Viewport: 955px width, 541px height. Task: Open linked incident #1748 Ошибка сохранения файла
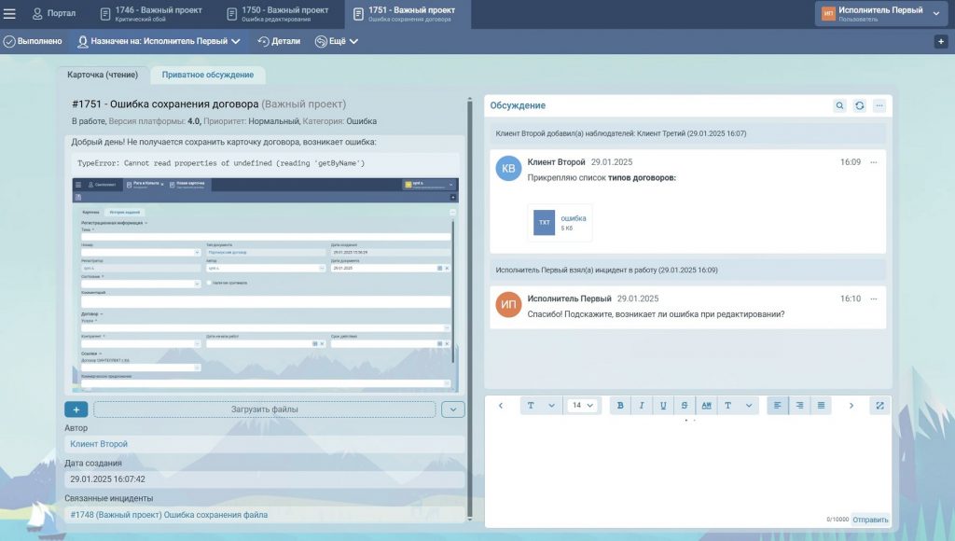point(169,514)
